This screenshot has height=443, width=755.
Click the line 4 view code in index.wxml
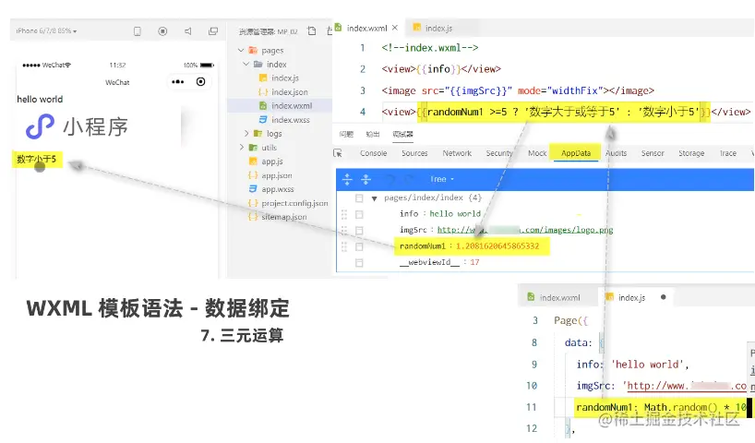tap(566, 112)
